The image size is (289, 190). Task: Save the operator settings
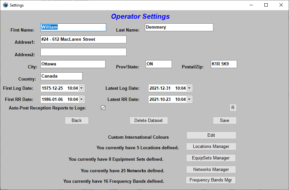tap(225, 121)
